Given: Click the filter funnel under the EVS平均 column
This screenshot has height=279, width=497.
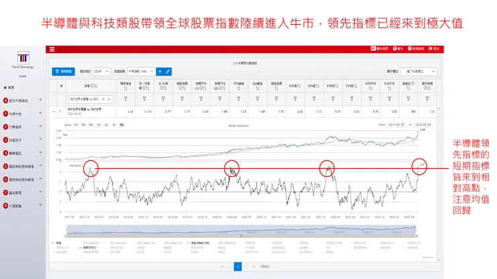Looking at the screenshot, I should click(x=390, y=99).
